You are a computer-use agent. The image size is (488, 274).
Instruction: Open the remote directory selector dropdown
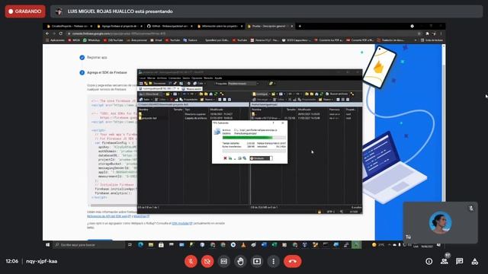coord(261,94)
